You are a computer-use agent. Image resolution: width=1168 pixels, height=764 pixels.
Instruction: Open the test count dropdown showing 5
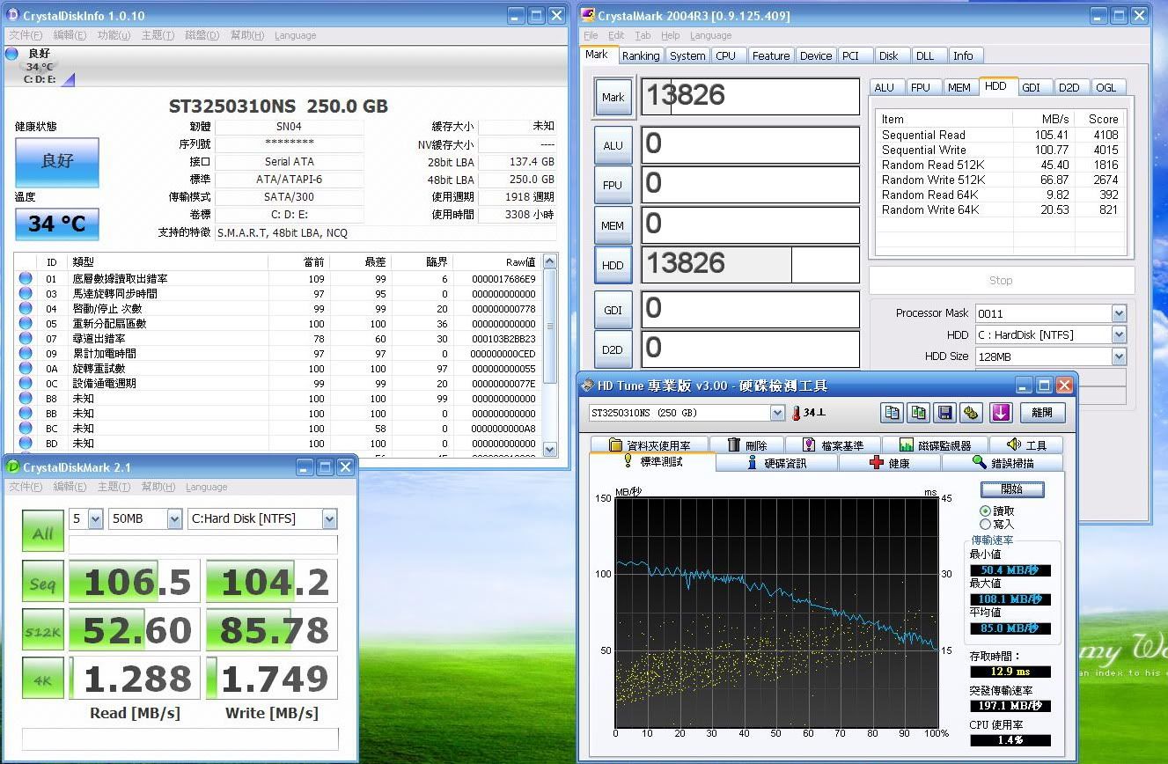click(95, 519)
